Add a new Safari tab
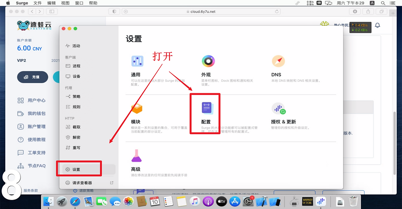This screenshot has width=402, height=209. coord(393,13)
